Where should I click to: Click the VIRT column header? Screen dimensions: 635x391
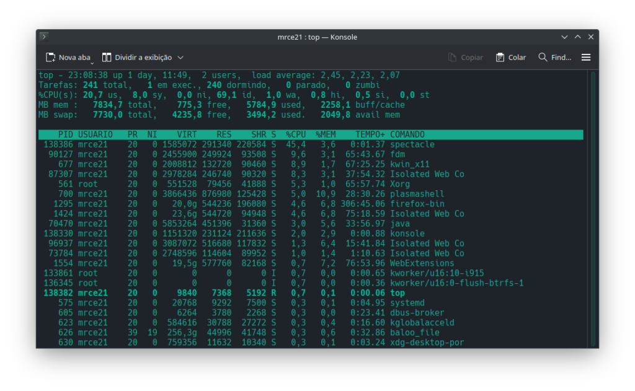[187, 134]
